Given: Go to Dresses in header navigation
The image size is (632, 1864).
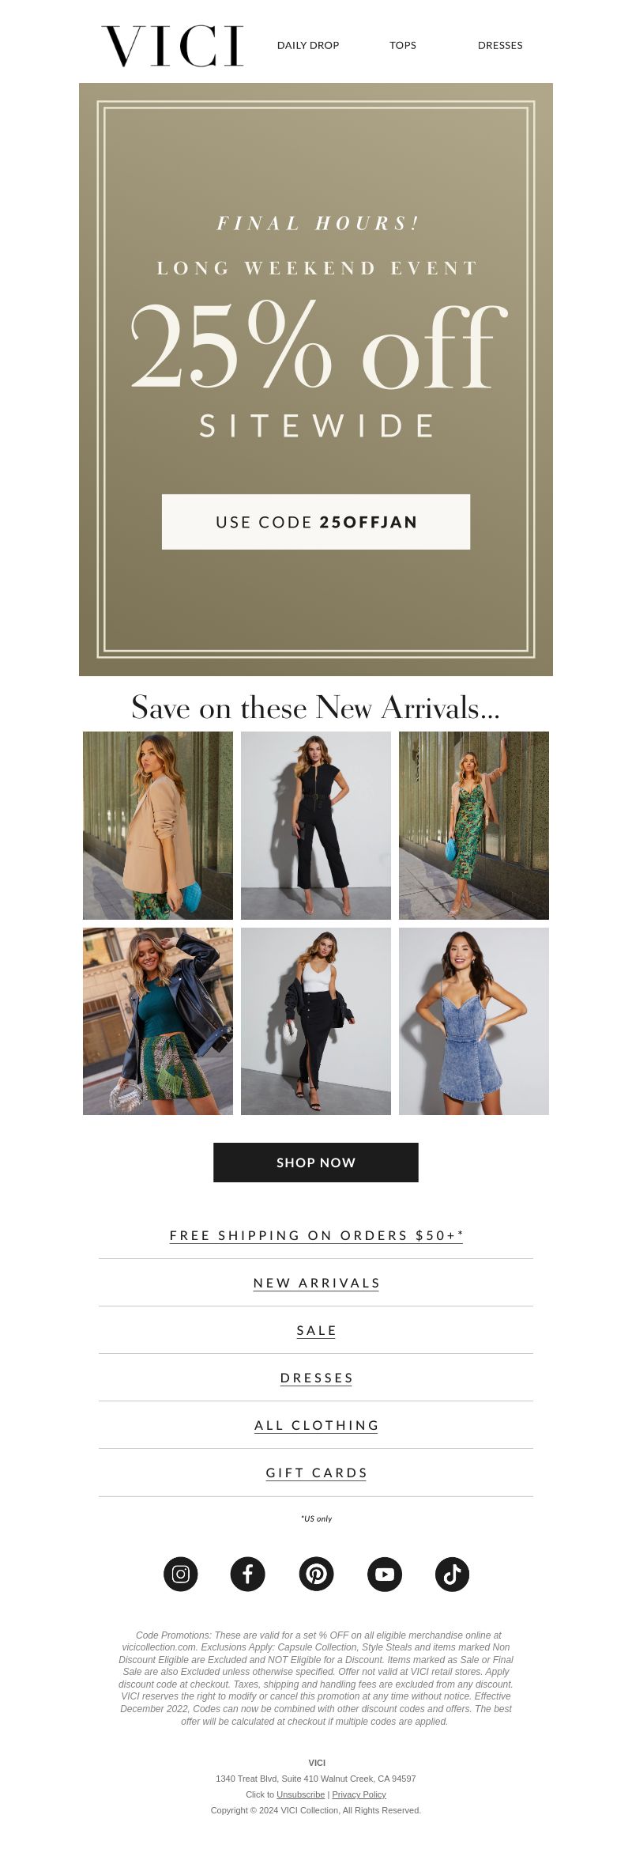Looking at the screenshot, I should pos(500,45).
